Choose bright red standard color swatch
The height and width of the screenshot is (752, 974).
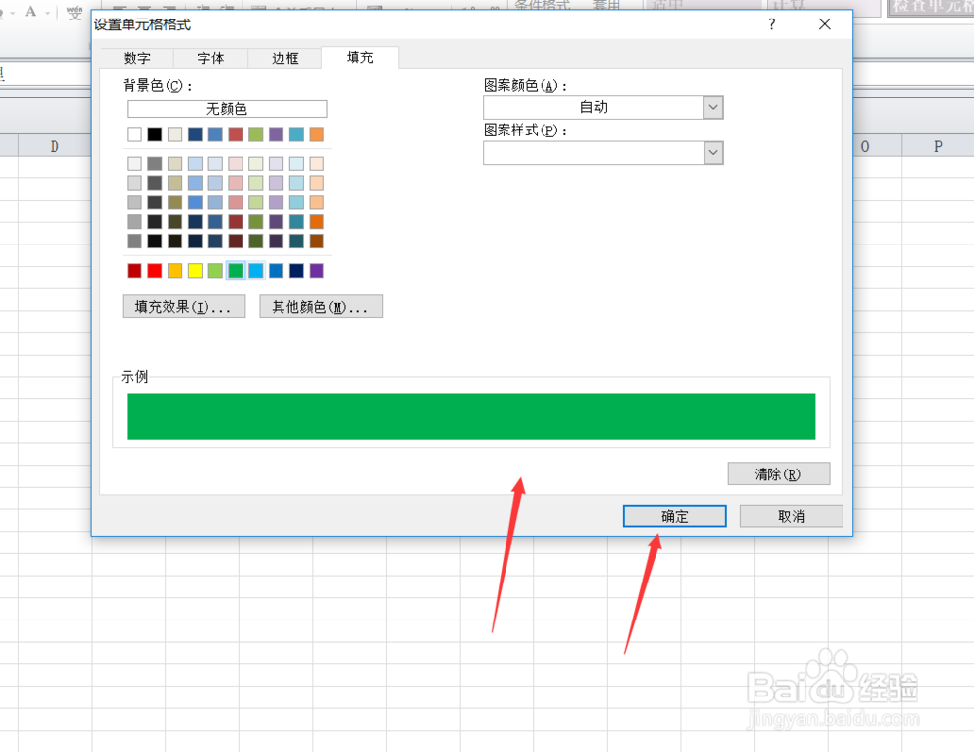pos(155,271)
